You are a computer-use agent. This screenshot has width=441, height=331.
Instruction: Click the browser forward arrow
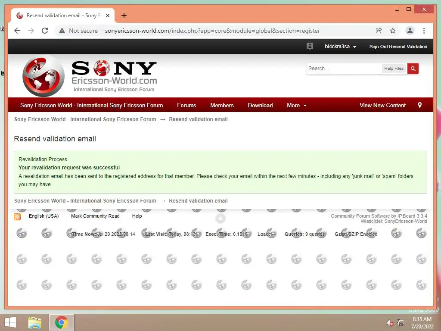(x=31, y=31)
